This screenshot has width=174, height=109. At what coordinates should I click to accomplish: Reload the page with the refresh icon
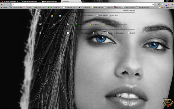tap(7, 4)
